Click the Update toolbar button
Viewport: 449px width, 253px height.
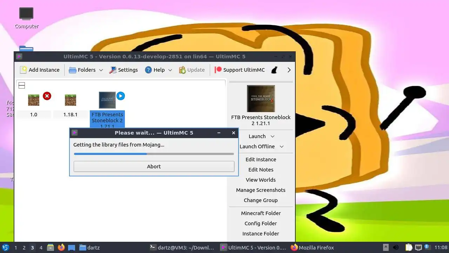(x=192, y=70)
